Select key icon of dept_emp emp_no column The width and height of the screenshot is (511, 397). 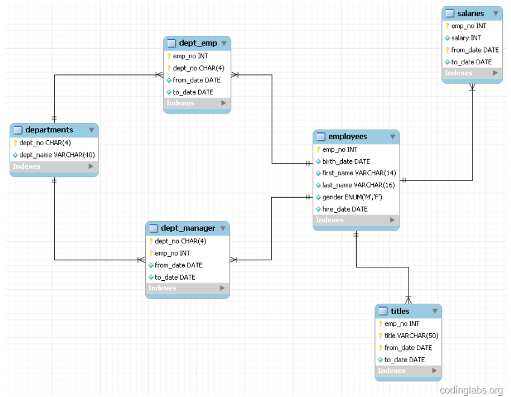point(169,56)
